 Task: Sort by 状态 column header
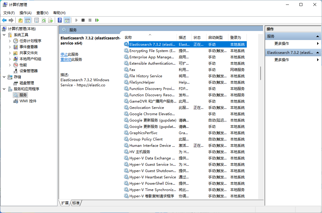pos(199,38)
